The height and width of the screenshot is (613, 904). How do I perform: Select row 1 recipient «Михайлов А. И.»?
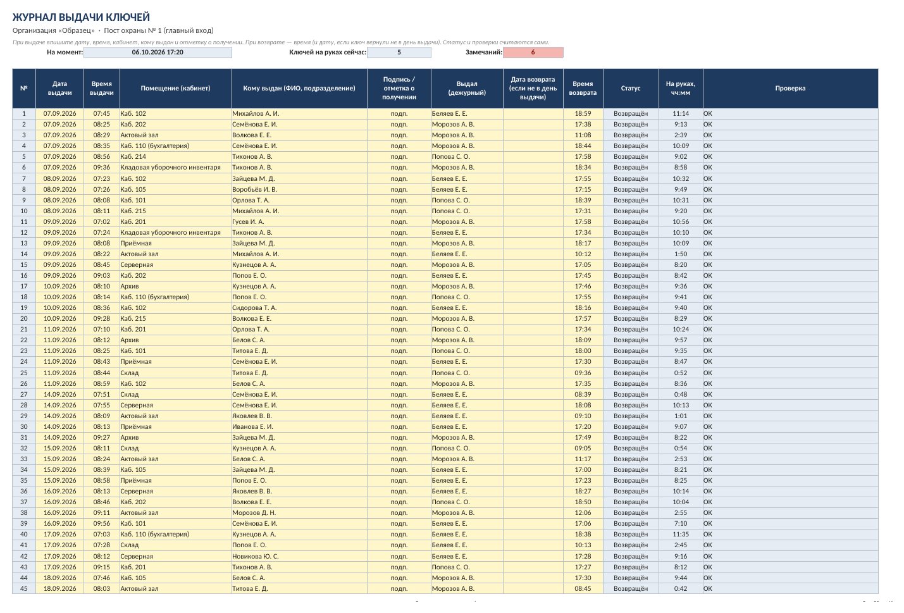tap(299, 114)
